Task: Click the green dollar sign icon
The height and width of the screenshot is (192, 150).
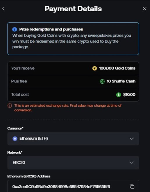Action: [119, 95]
